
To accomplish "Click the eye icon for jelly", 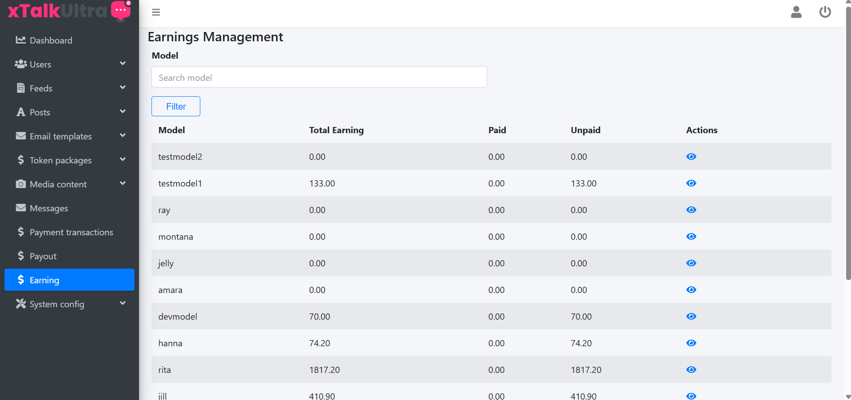I will coord(691,263).
